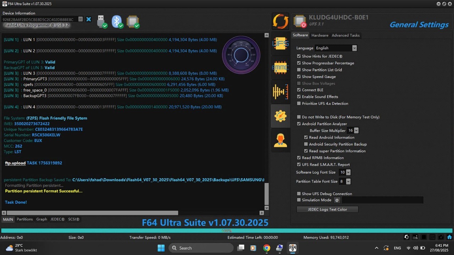
Task: Switch to the Advanced Tasks tab
Action: (346, 35)
